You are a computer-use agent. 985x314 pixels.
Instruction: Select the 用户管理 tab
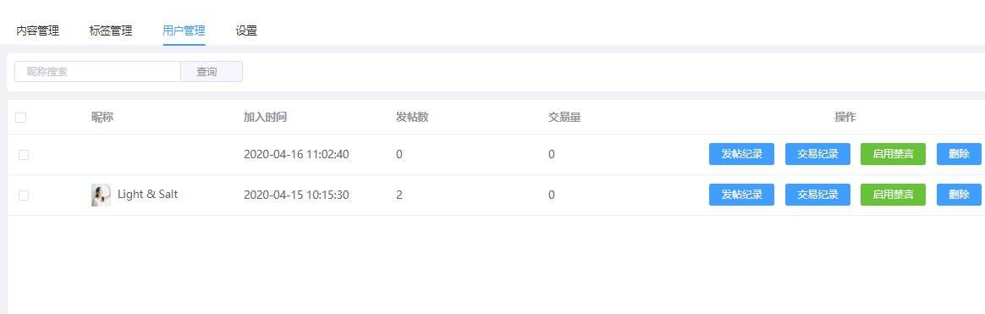pyautogui.click(x=184, y=30)
